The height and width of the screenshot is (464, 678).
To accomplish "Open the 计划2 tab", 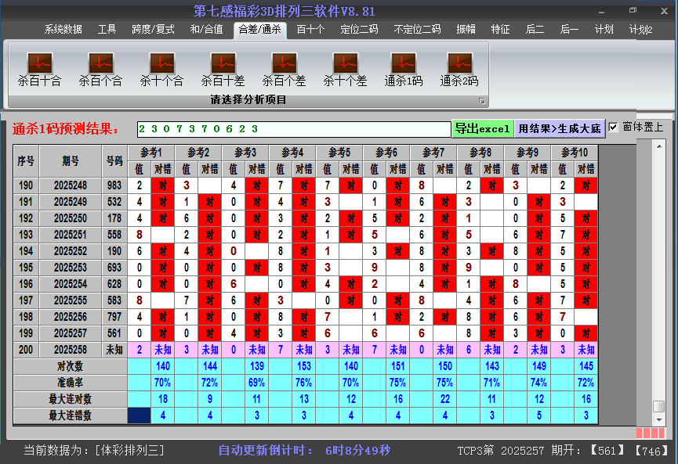I will point(641,30).
